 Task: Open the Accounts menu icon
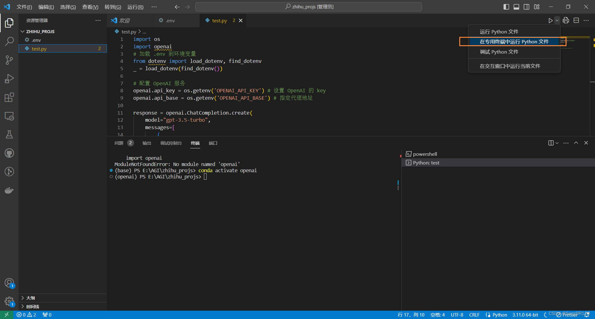point(9,283)
